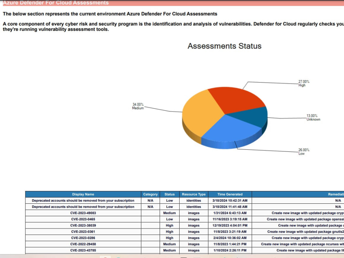Click the Category column header
Viewport: 344px width, 258px height.
(150, 194)
